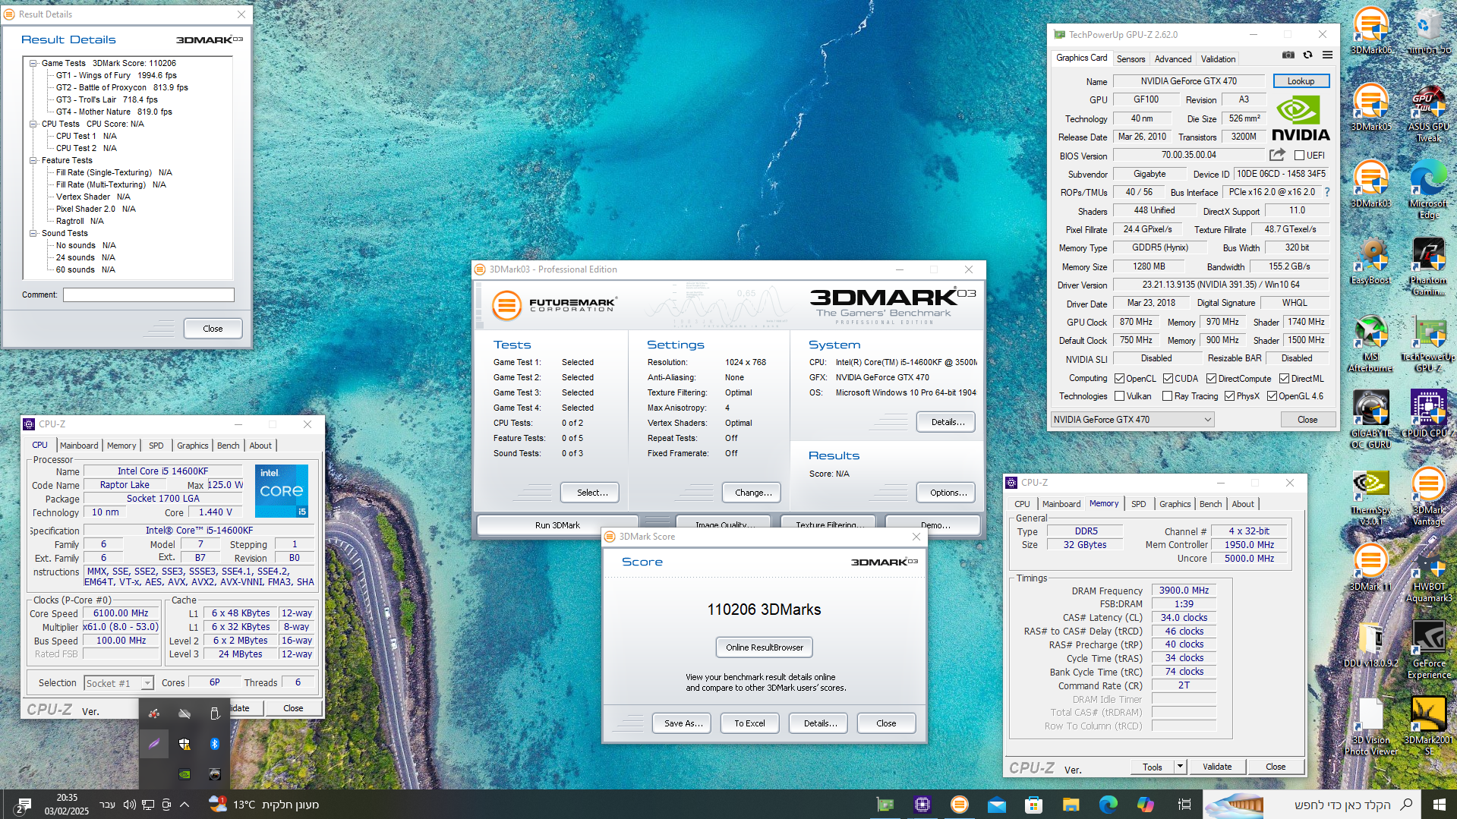
Task: Open the 3DMark06 desktop shortcut
Action: [1371, 31]
